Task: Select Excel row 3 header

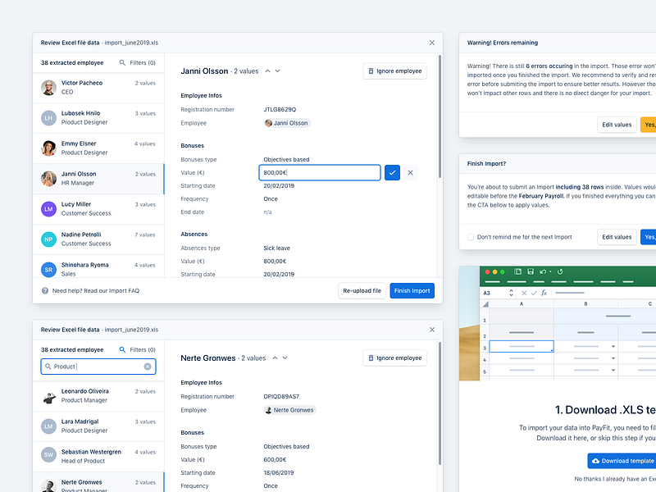Action: point(485,347)
